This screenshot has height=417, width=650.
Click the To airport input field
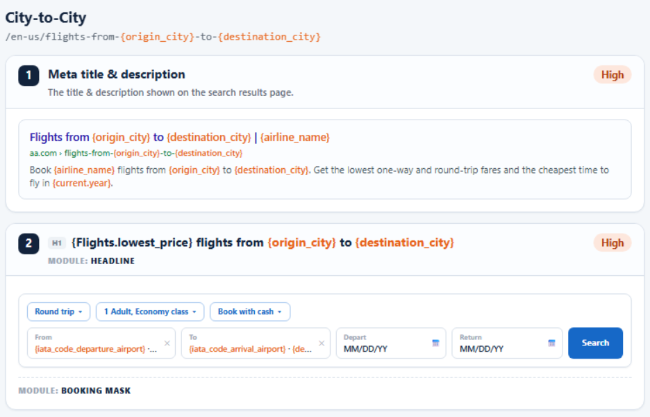[x=256, y=343]
